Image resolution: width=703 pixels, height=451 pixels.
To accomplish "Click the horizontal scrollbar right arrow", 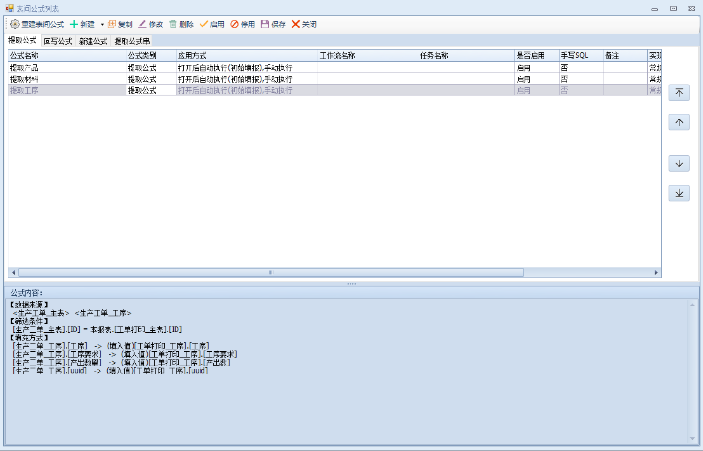I will pyautogui.click(x=656, y=272).
